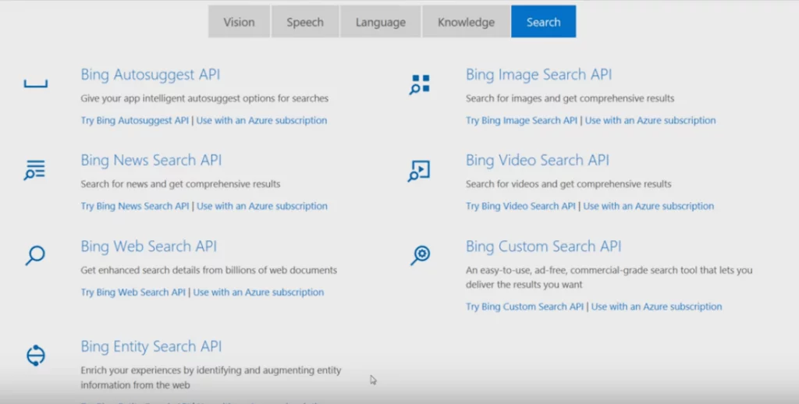Open the Try Bing News Search API link
Screen dimensions: 799x404
point(134,207)
